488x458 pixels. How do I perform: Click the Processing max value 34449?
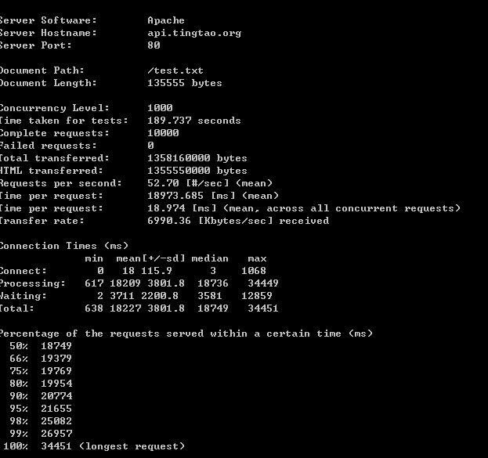point(263,283)
